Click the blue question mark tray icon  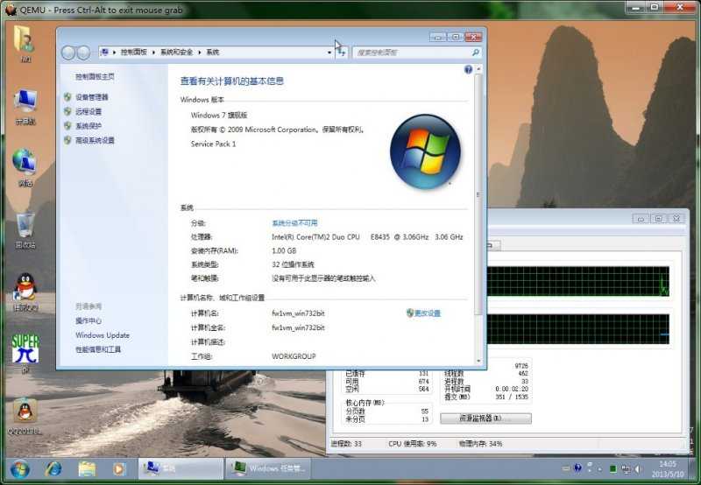(577, 467)
